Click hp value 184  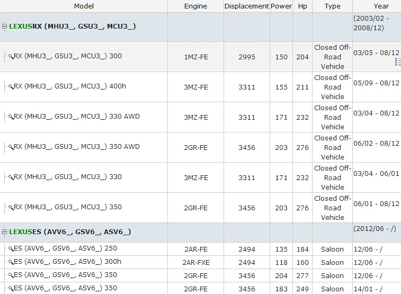pos(302,250)
